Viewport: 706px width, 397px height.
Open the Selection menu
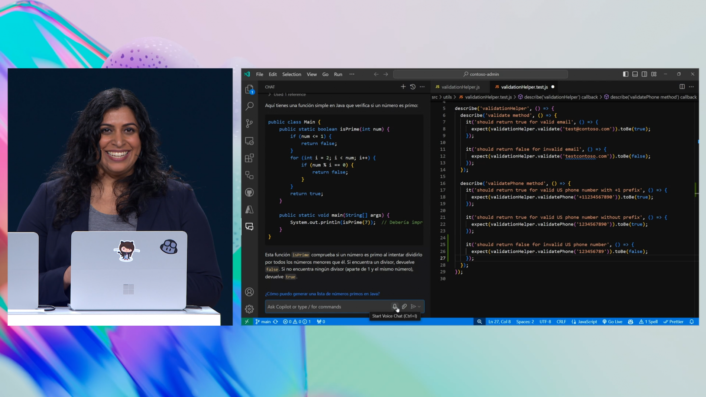click(291, 74)
